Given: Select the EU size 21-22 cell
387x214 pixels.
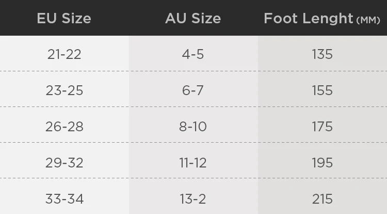Looking at the screenshot, I should [64, 54].
